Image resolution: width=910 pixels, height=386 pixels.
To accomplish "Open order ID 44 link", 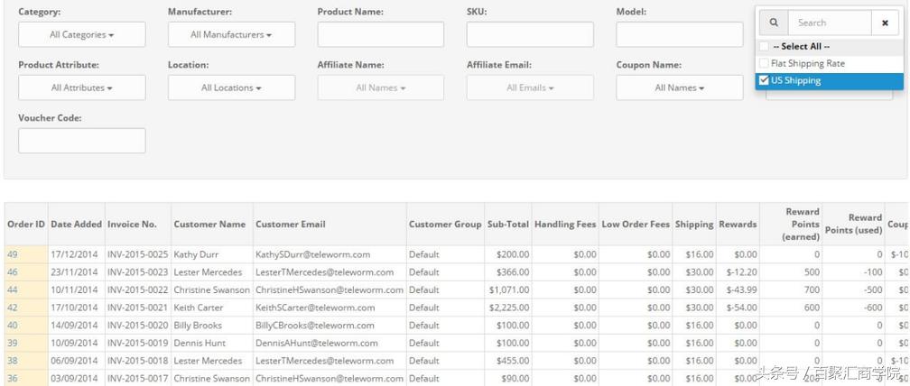I will (x=14, y=289).
